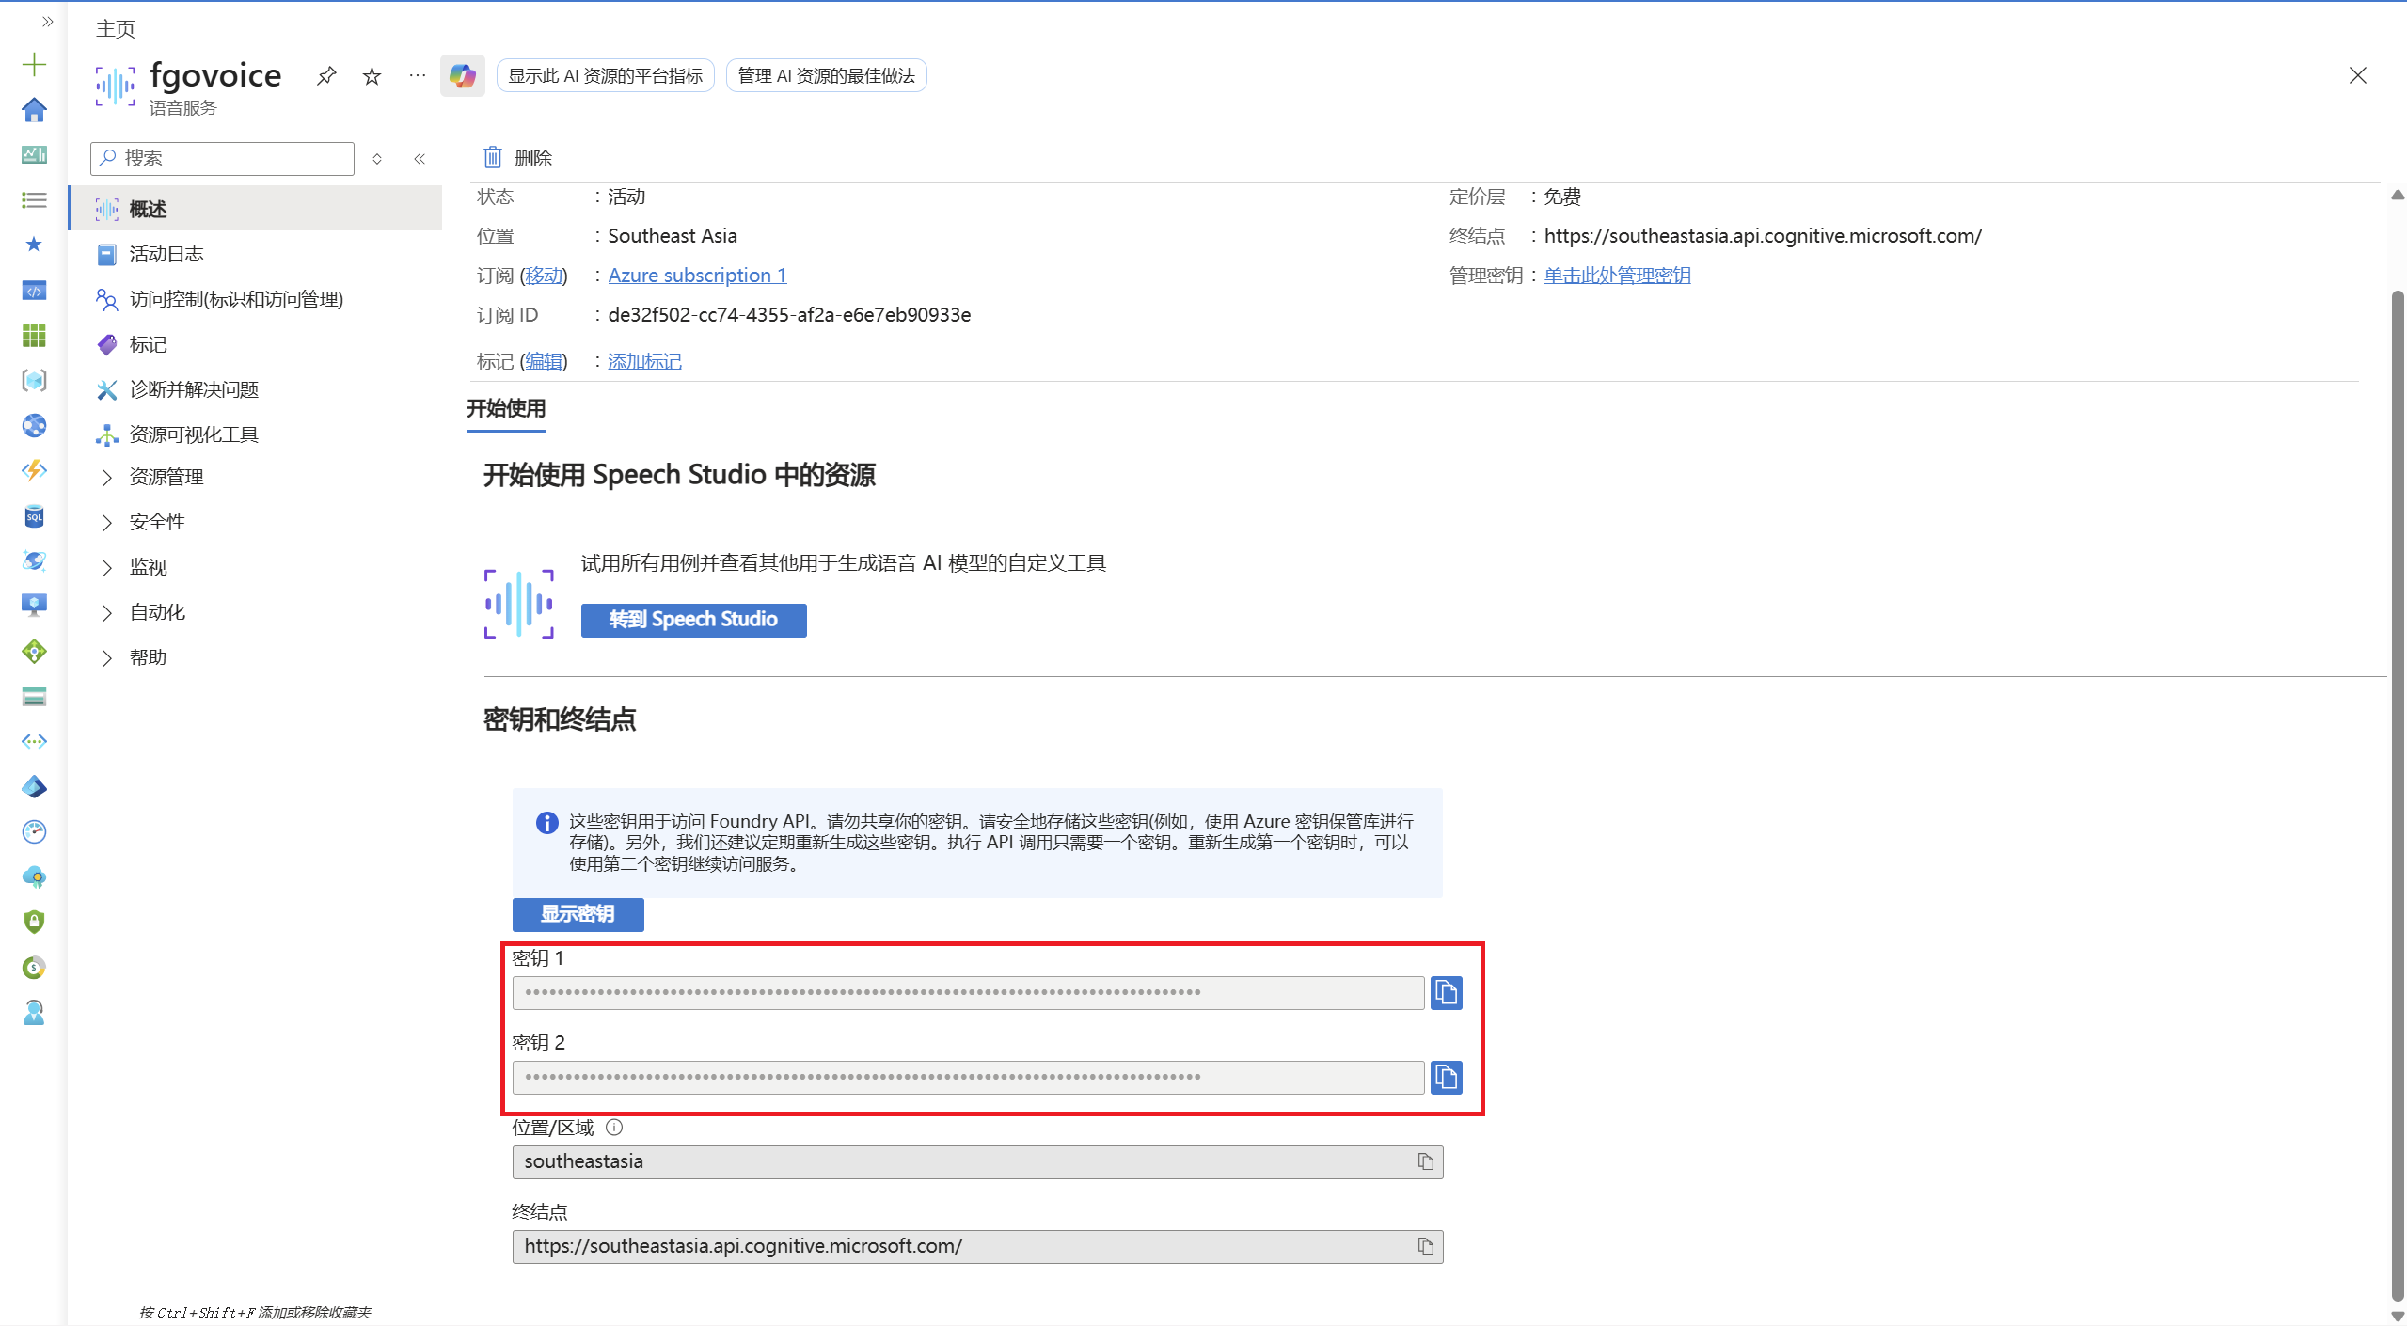Open Storage accounts icon in sidebar
2407x1326 pixels.
[34, 696]
